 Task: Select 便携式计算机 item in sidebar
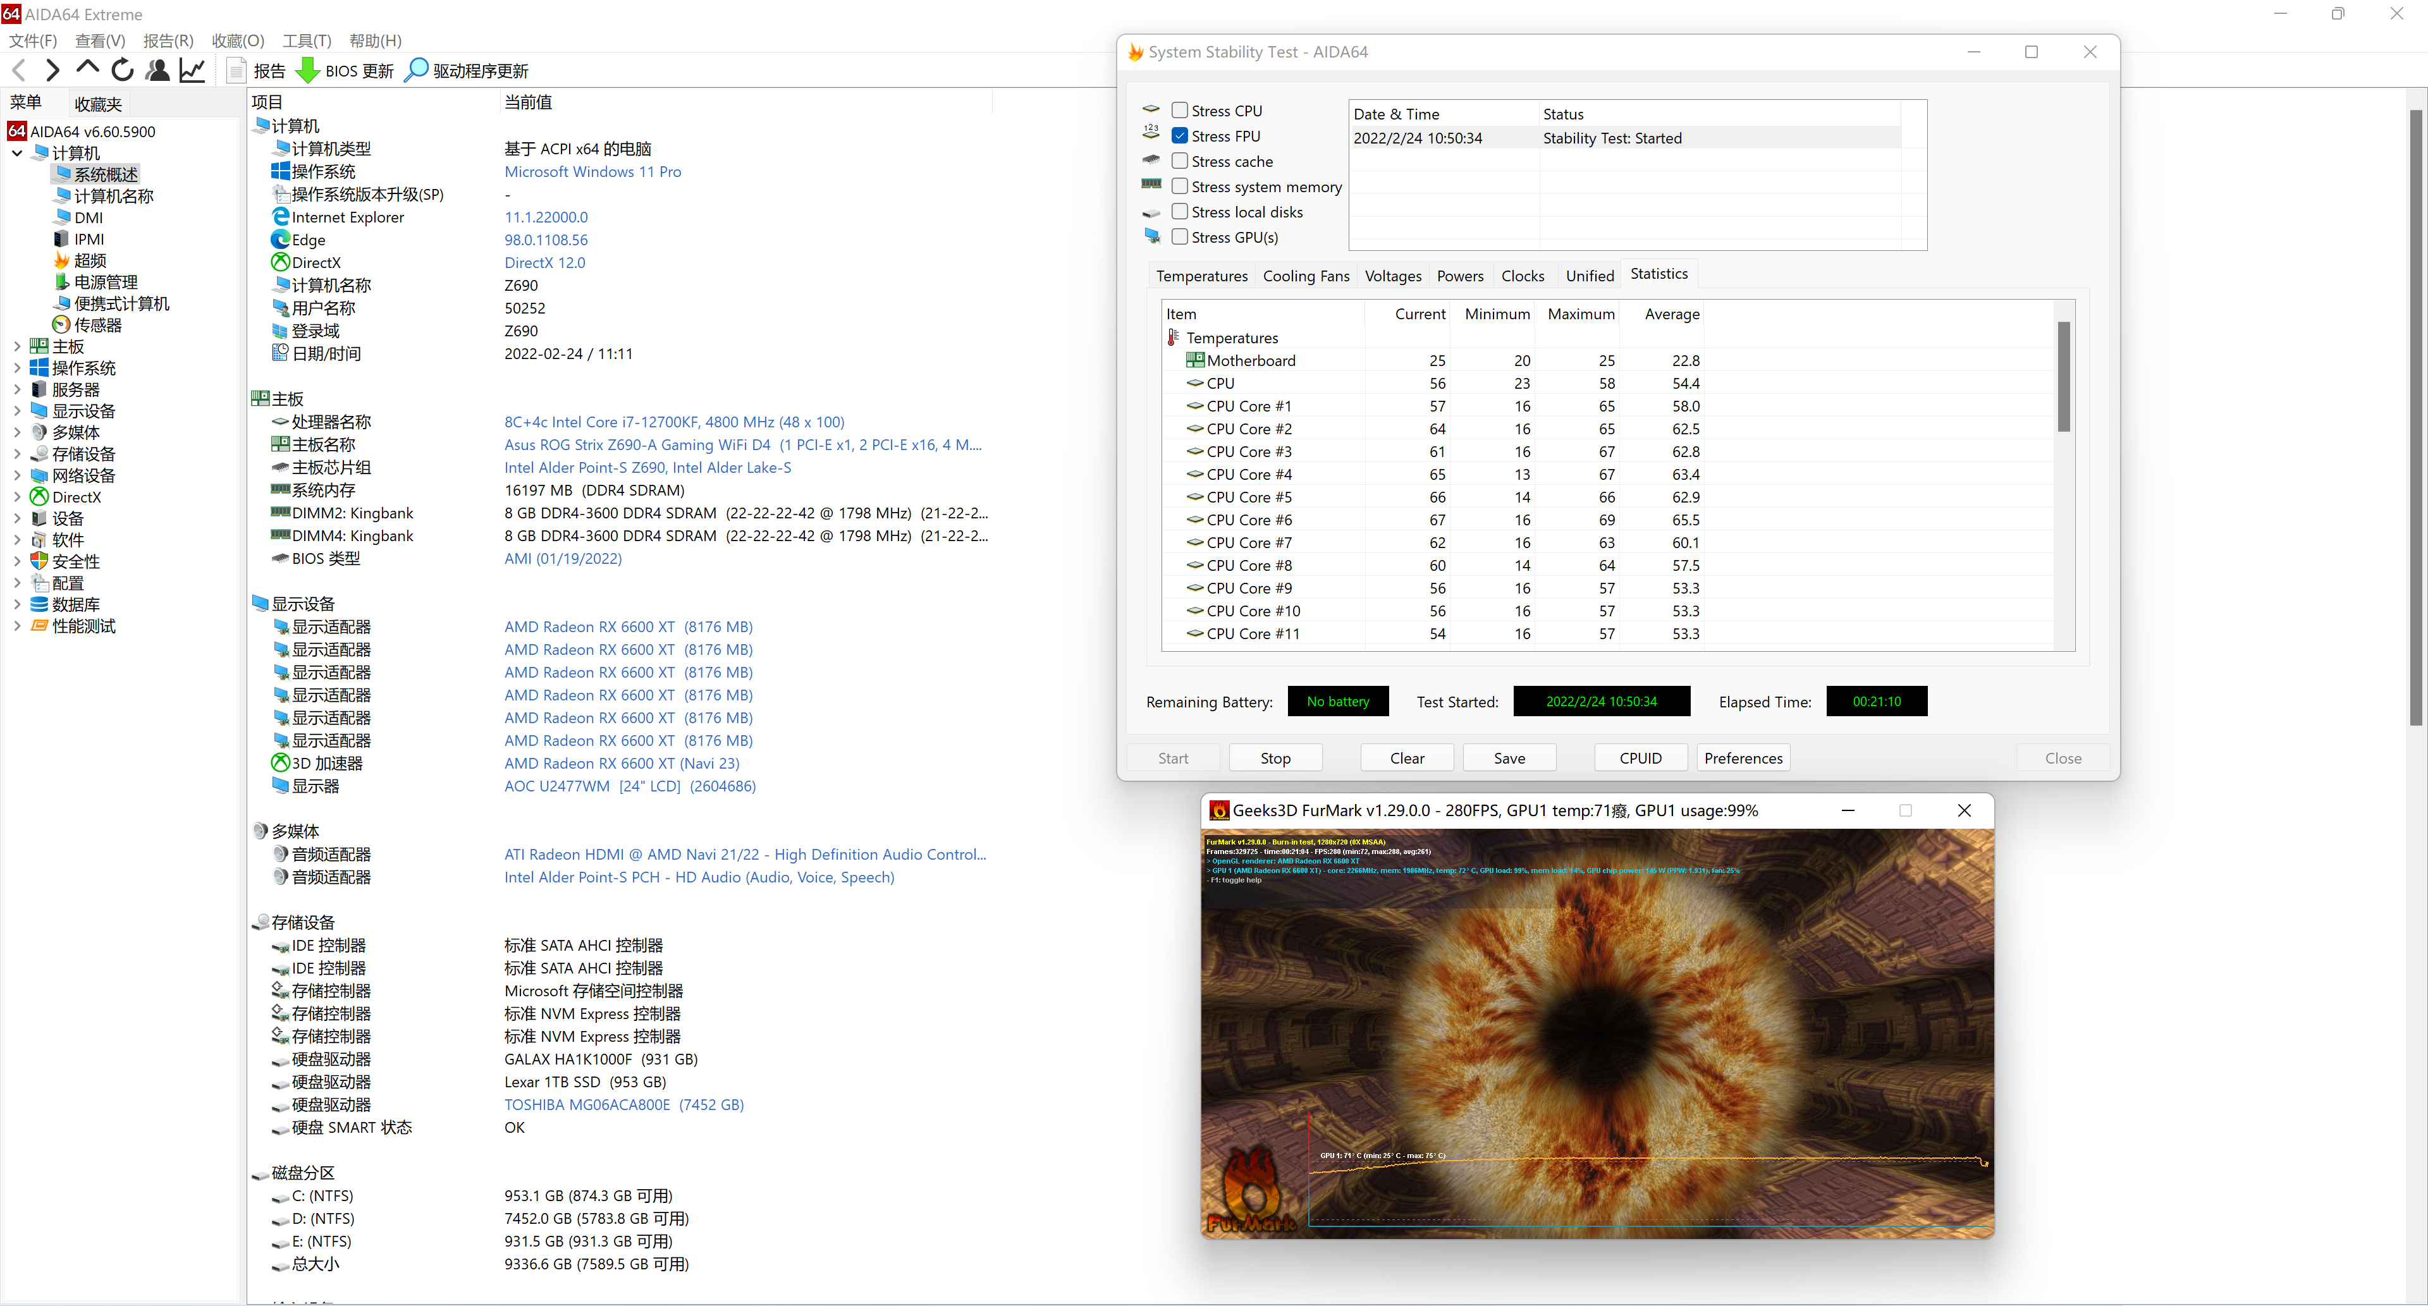pyautogui.click(x=121, y=303)
